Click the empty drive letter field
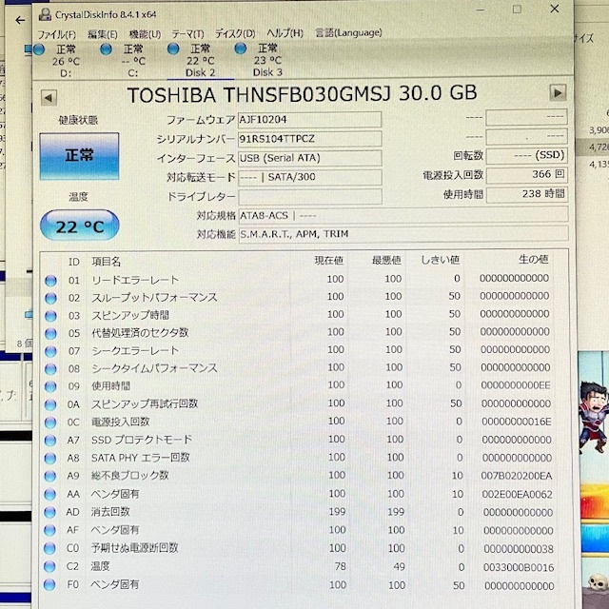This screenshot has height=609, width=609. click(x=309, y=197)
